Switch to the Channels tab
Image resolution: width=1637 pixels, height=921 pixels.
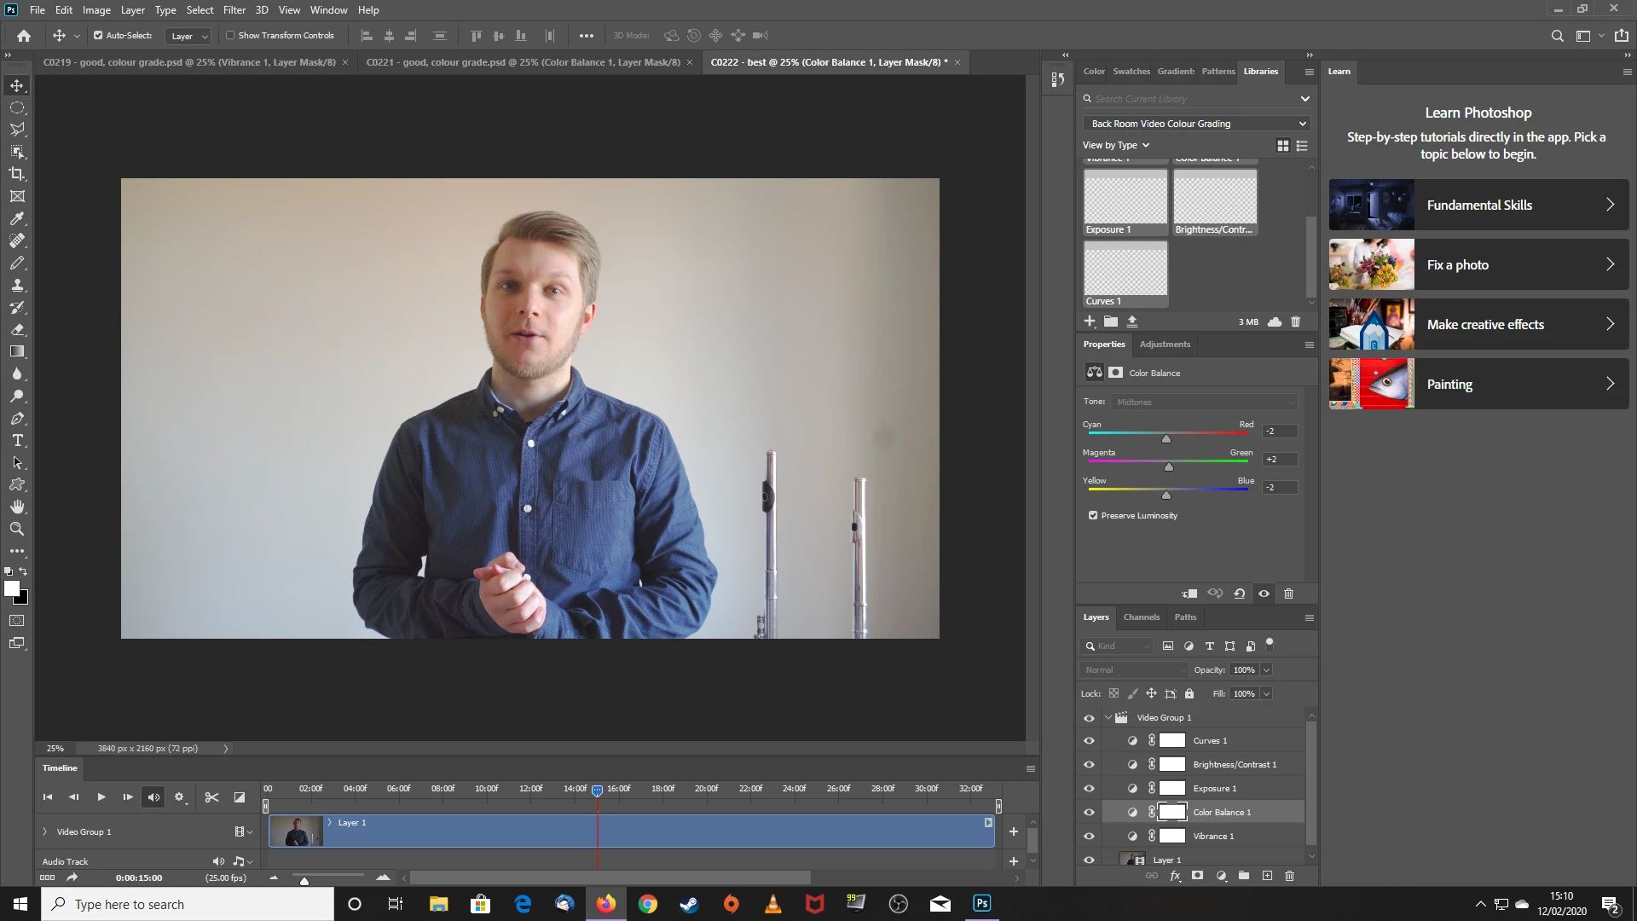point(1141,617)
